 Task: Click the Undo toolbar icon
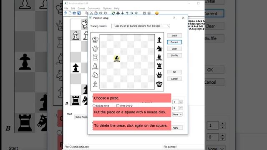[101, 13]
